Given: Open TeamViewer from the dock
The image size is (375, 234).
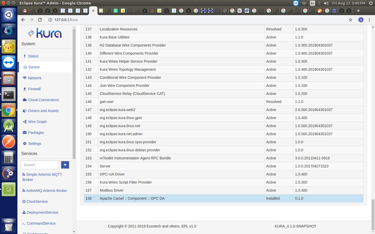Looking at the screenshot, I should click(x=9, y=63).
